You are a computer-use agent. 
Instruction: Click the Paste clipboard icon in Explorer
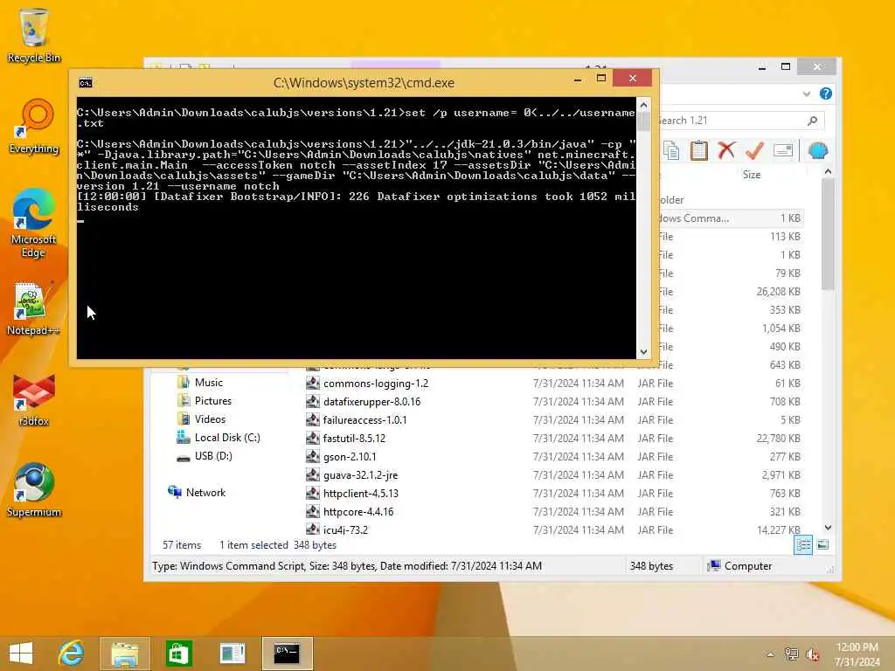click(x=698, y=150)
